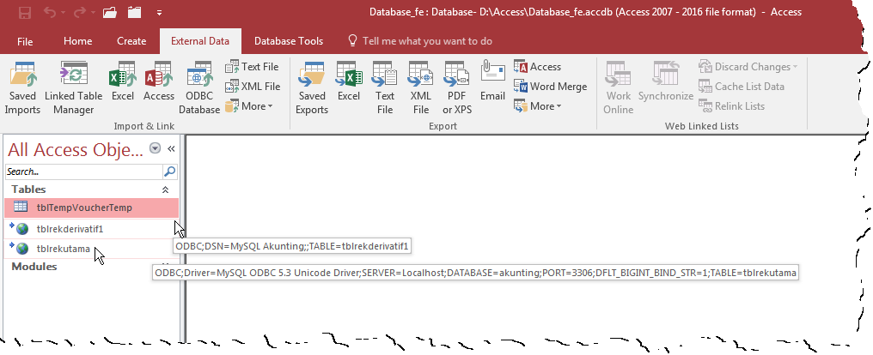Import a Text File in Import & Link group
This screenshot has height=355, width=873.
[x=252, y=67]
